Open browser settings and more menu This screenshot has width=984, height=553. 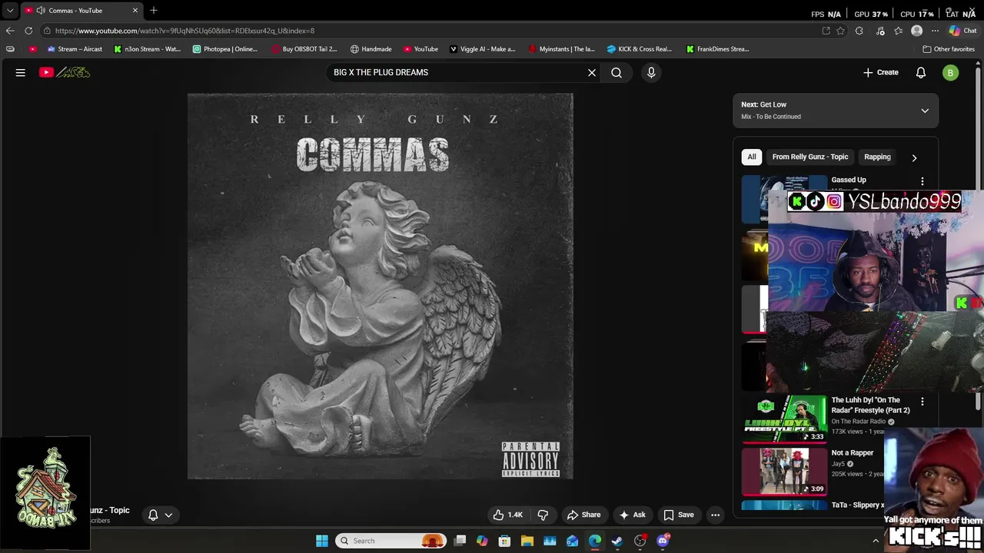[935, 31]
